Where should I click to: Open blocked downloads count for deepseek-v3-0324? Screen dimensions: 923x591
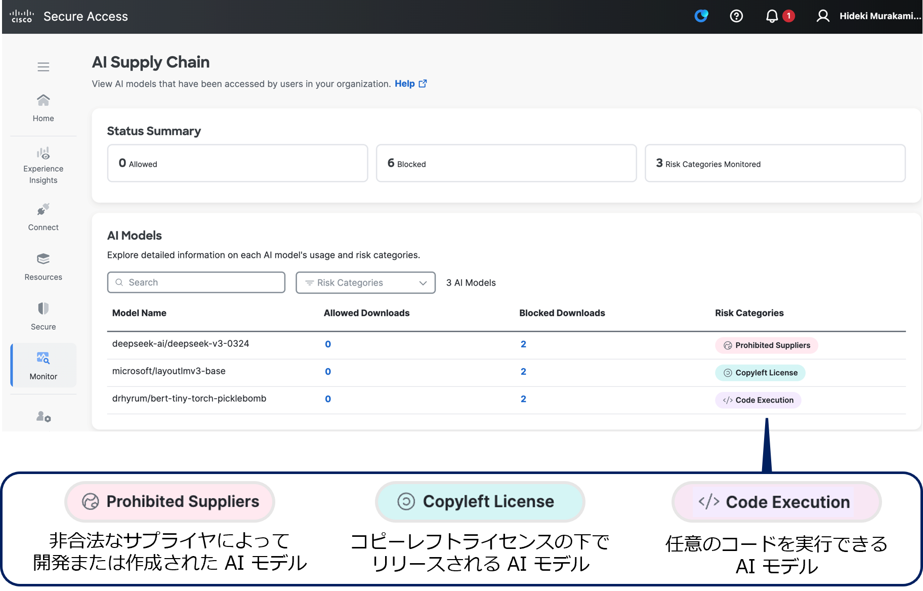tap(523, 344)
